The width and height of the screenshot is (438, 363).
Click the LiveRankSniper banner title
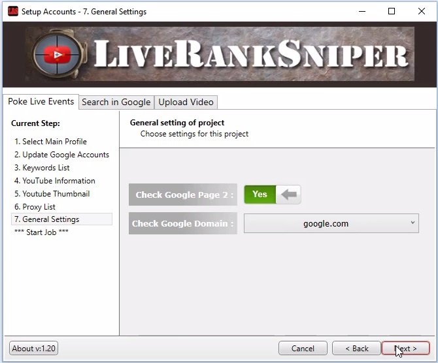click(250, 54)
